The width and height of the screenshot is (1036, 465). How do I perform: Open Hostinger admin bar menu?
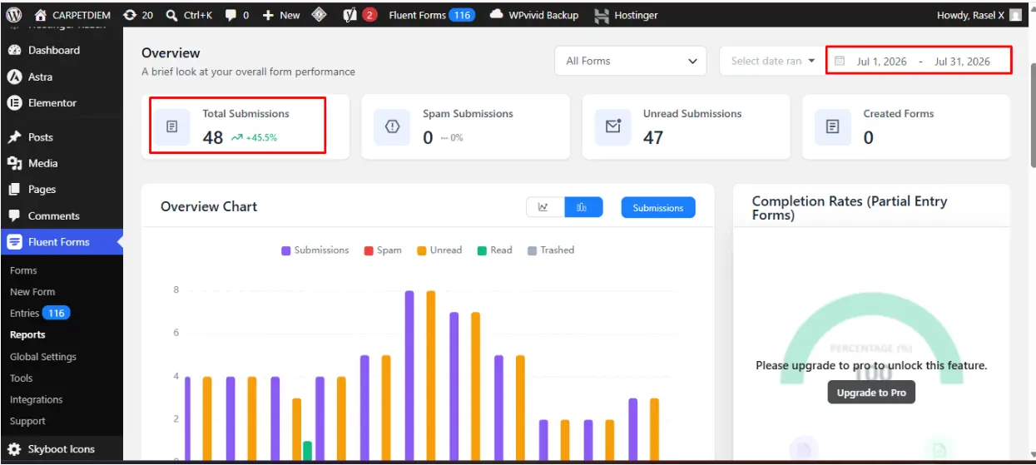coord(627,15)
